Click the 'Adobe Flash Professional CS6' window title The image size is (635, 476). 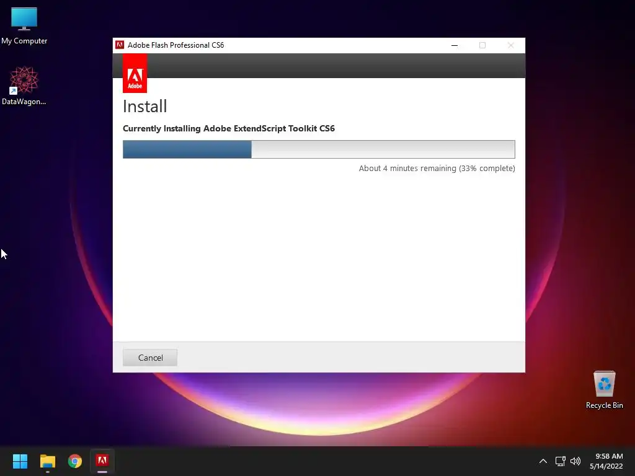175,45
